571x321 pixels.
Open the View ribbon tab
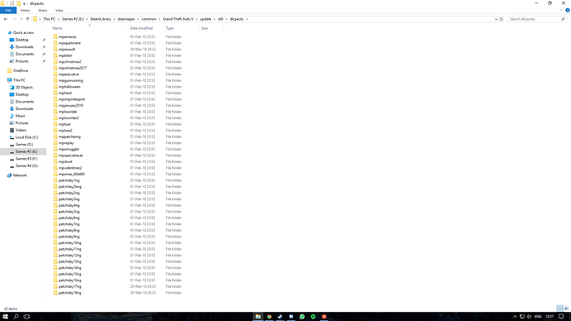pos(59,11)
